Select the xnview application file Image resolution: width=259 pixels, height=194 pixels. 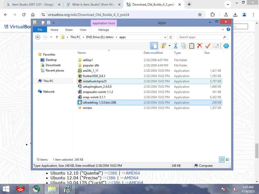[x=149, y=108]
